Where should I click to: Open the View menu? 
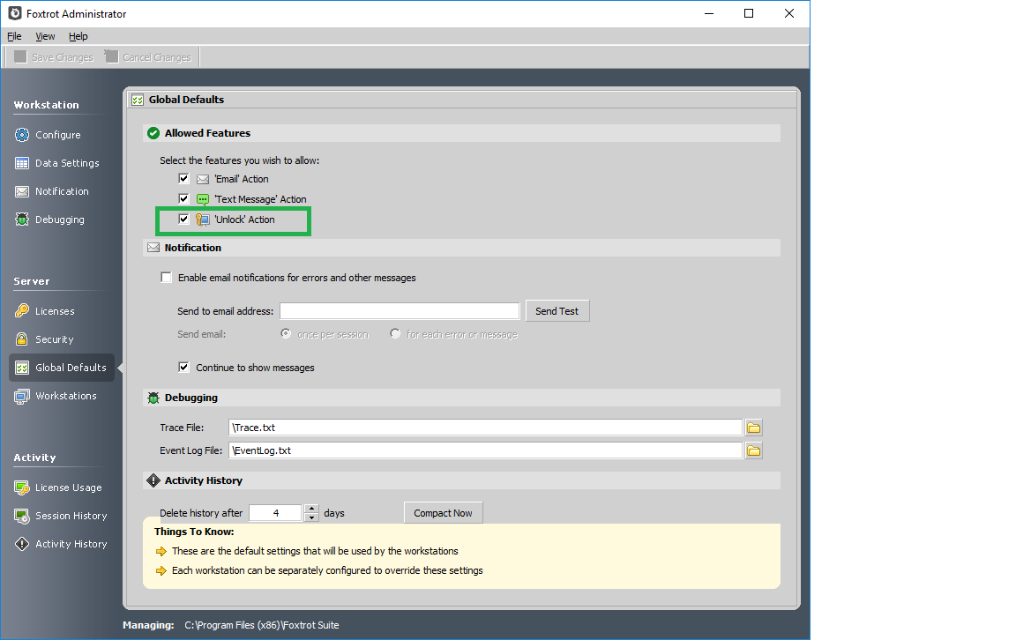pyautogui.click(x=45, y=36)
